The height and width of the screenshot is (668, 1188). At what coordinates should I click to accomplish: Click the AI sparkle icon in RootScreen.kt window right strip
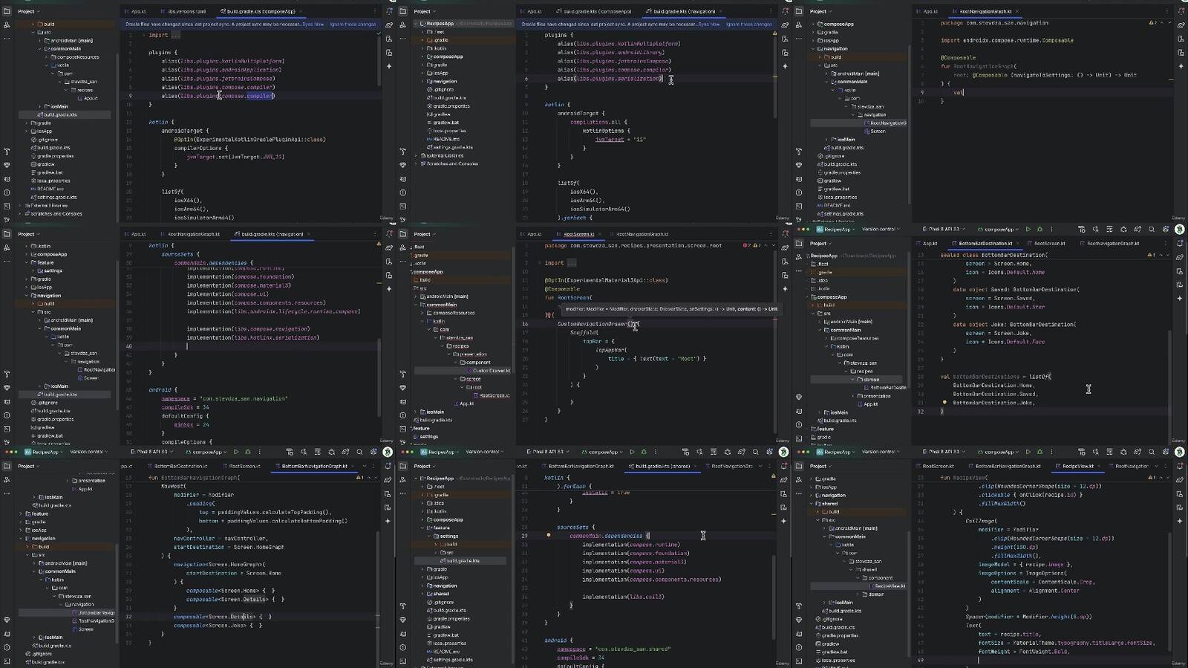pos(785,289)
